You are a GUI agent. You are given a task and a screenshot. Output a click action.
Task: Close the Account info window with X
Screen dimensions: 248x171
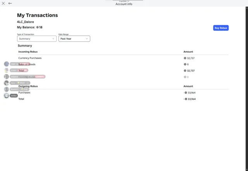pyautogui.click(x=3, y=3)
